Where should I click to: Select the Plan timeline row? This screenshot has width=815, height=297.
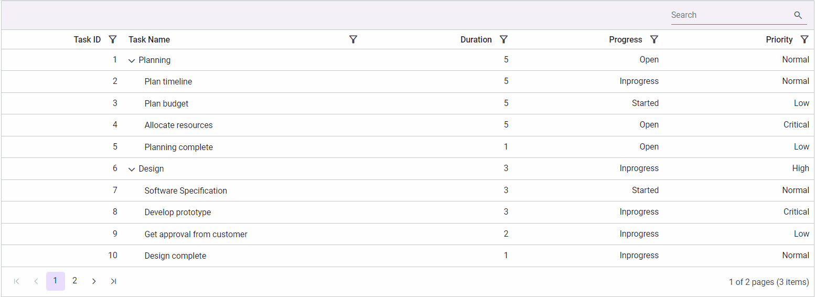tap(168, 81)
